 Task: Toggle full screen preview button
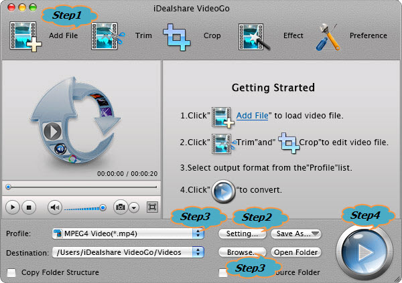pos(152,207)
